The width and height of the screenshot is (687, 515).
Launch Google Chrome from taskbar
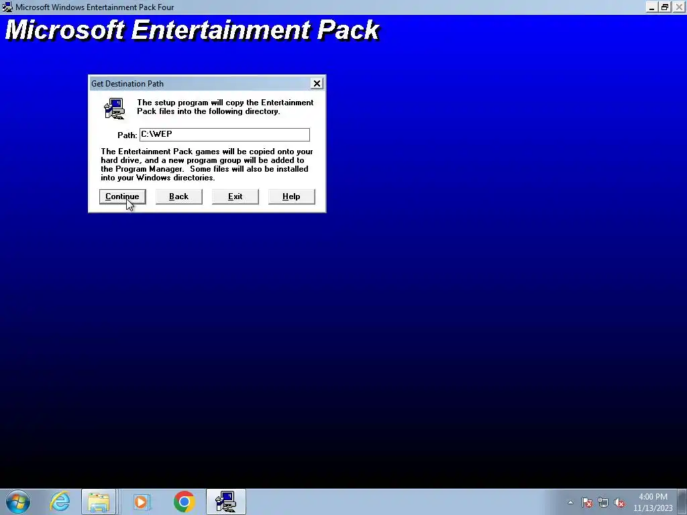point(184,502)
